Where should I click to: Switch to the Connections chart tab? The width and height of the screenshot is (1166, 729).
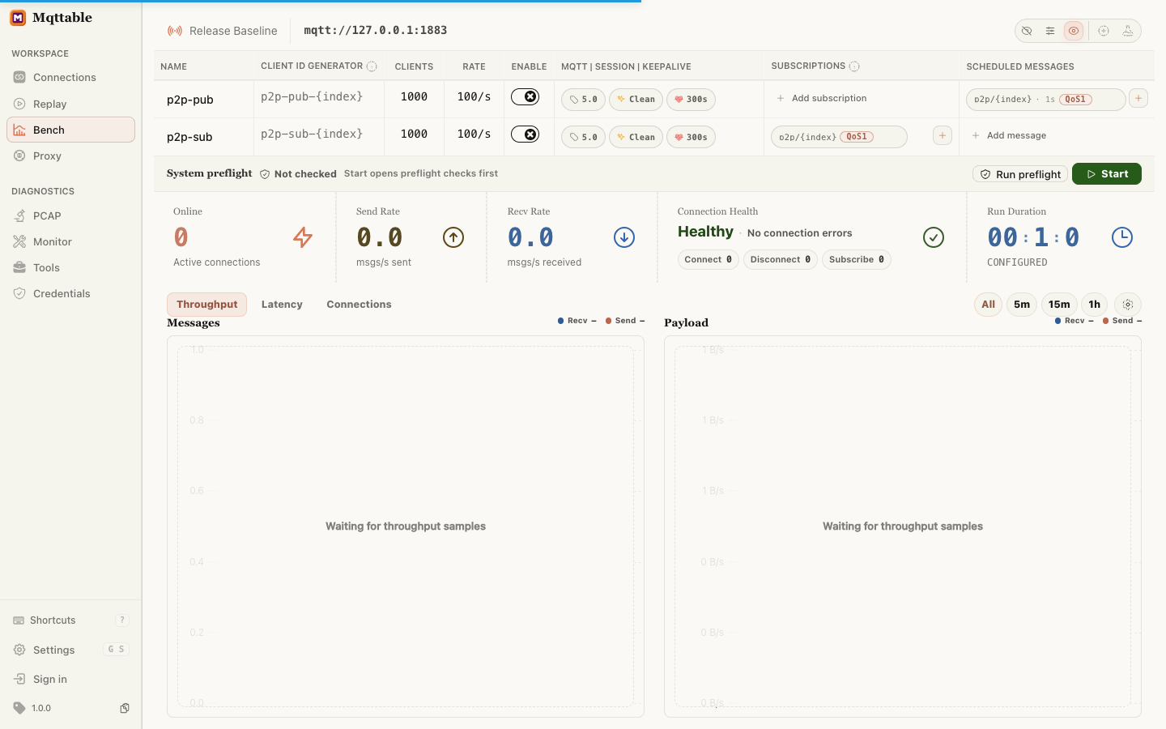point(359,305)
